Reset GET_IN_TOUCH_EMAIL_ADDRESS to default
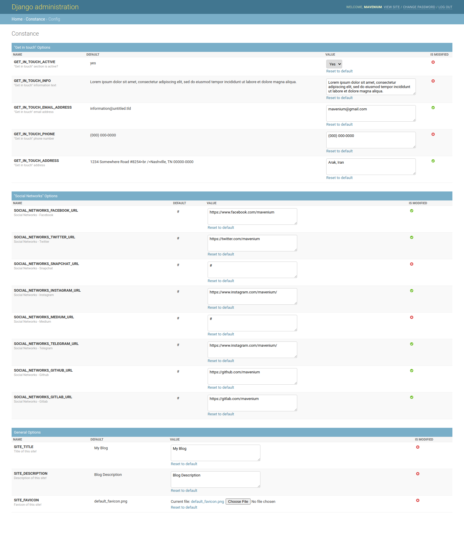This screenshot has width=464, height=559. [x=339, y=125]
